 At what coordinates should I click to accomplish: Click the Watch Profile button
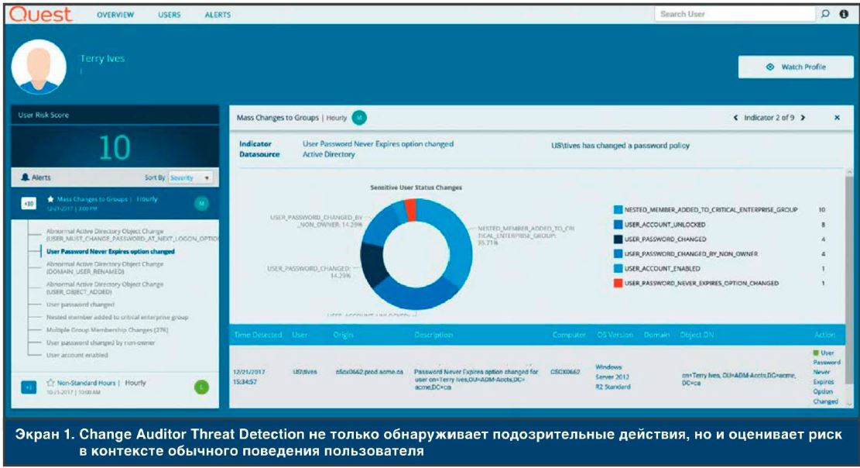(795, 67)
